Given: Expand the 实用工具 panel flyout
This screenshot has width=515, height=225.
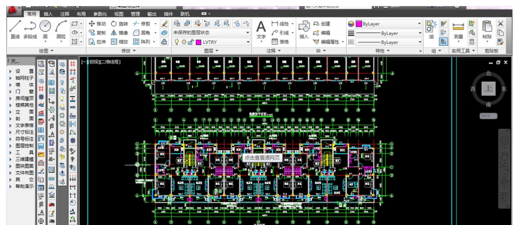Looking at the screenshot, I should coord(464,51).
